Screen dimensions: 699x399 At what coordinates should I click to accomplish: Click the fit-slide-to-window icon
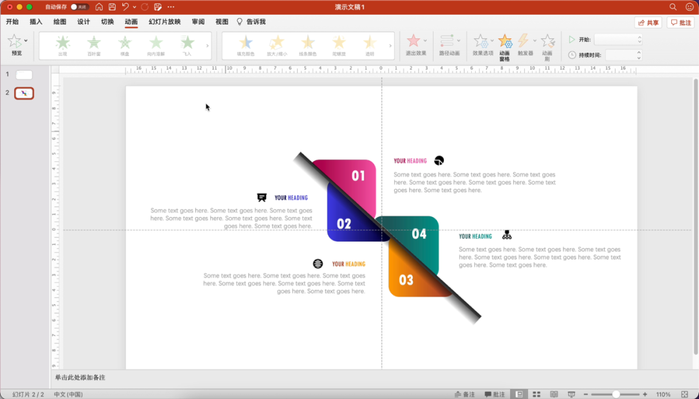click(685, 394)
